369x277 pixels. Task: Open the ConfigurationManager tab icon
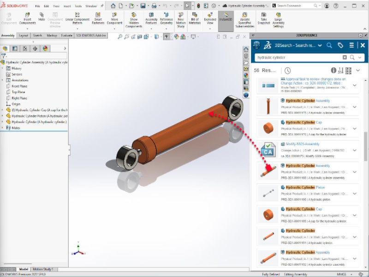pyautogui.click(x=25, y=48)
